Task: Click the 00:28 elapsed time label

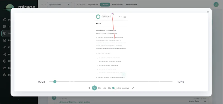Action: pos(42,82)
